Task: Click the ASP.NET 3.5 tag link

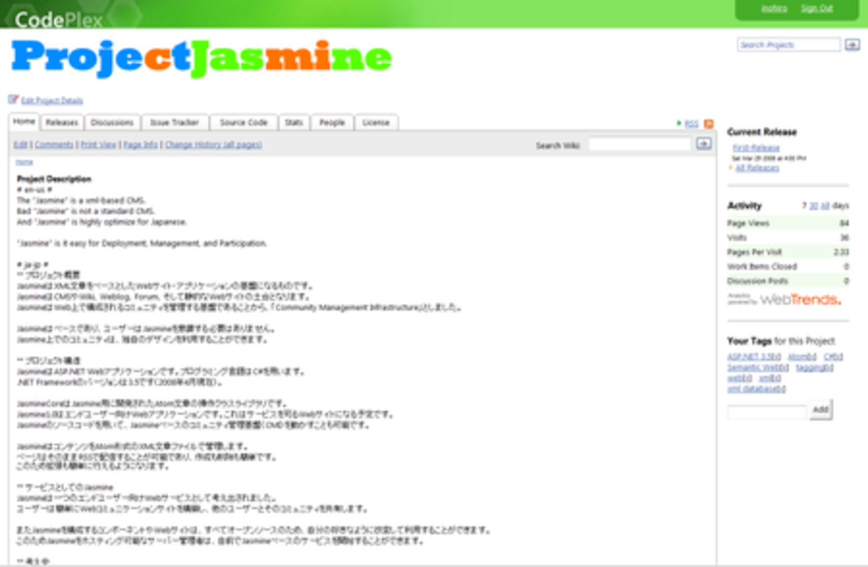Action: pos(749,357)
